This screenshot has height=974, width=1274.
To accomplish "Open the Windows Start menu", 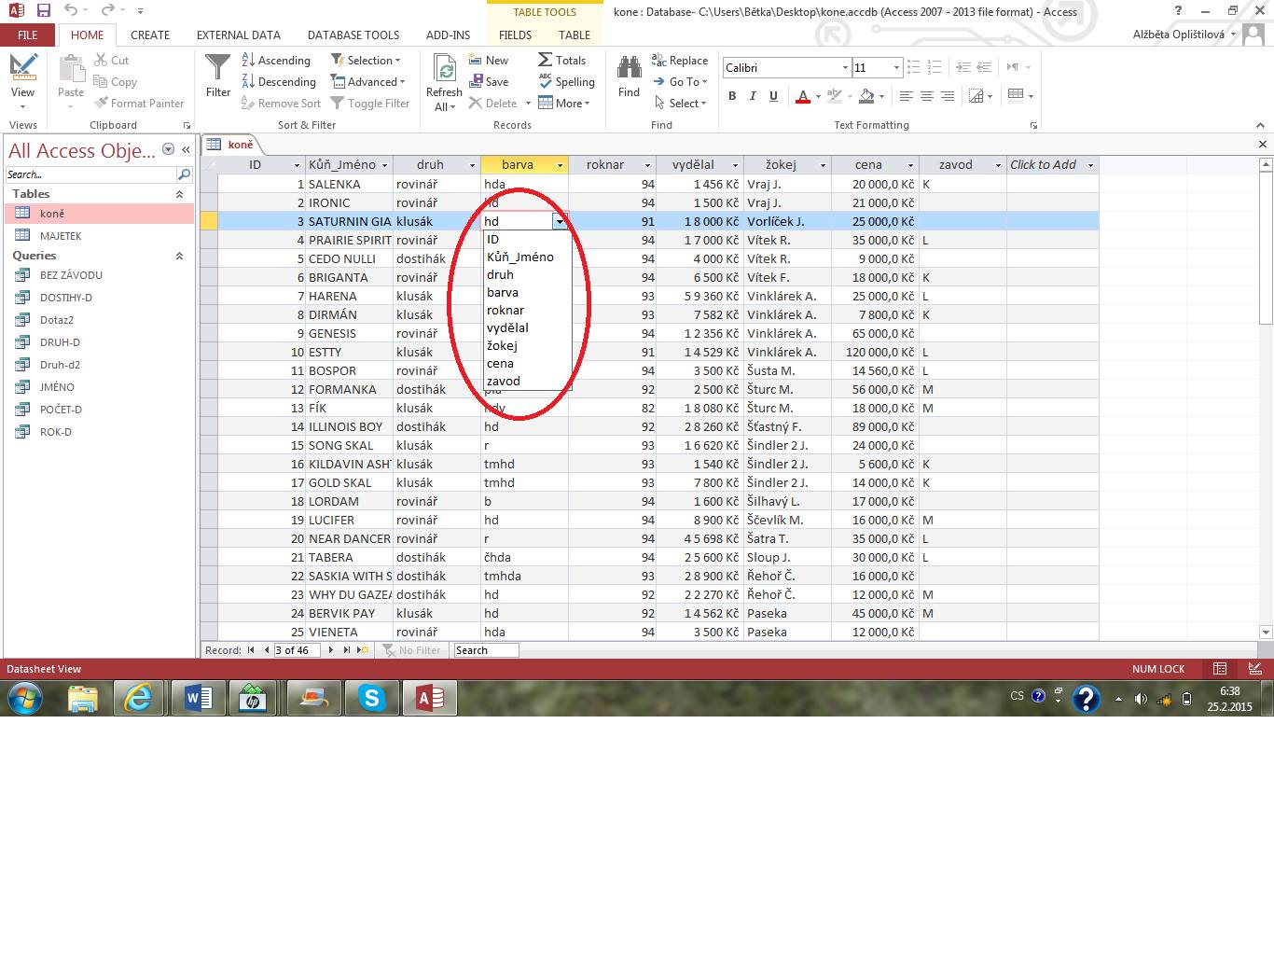I will (25, 698).
